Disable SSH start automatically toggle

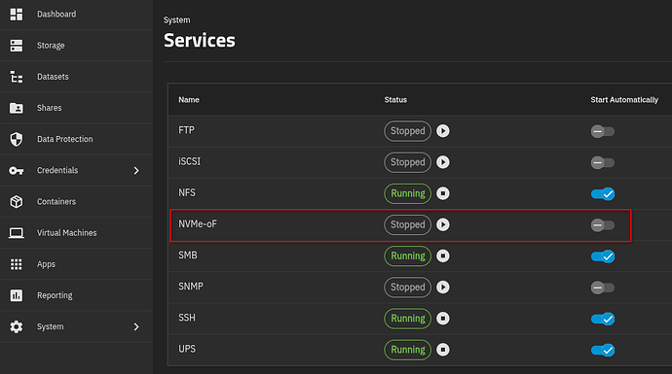pyautogui.click(x=603, y=319)
